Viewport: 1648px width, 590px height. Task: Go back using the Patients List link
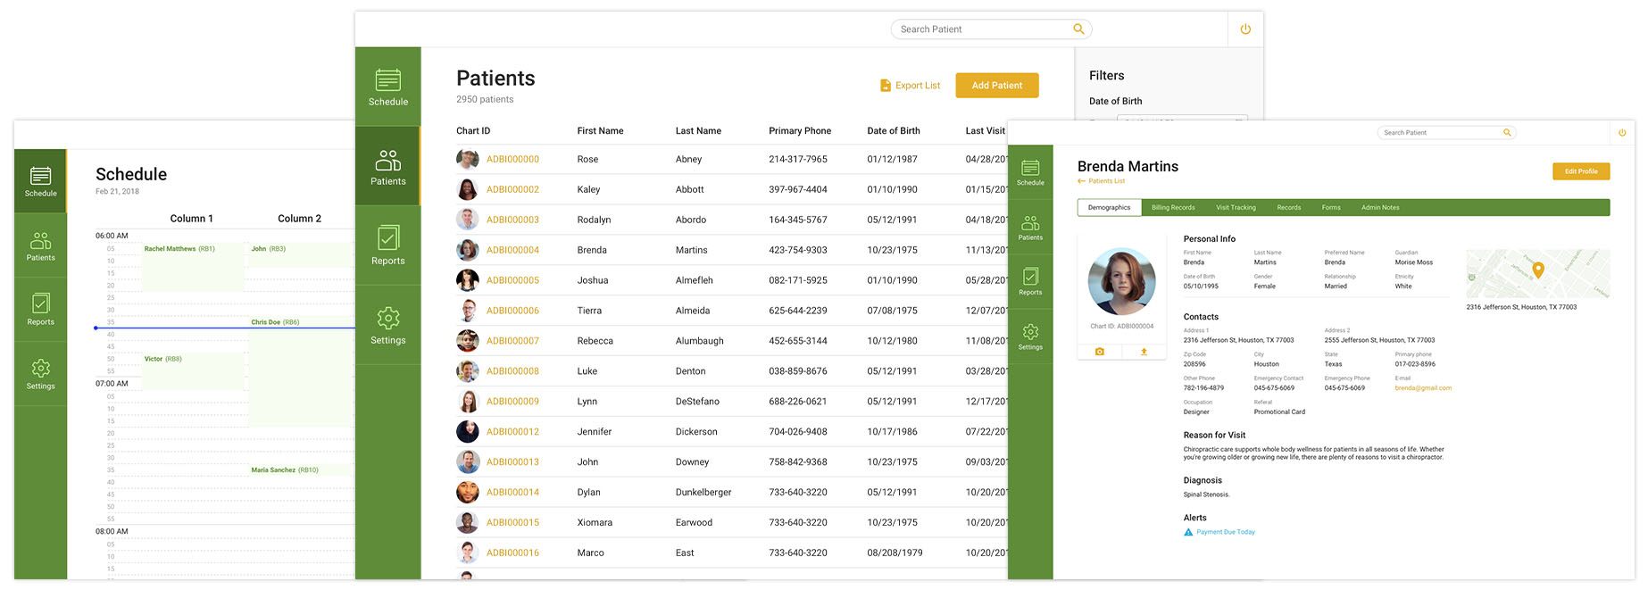[1105, 181]
